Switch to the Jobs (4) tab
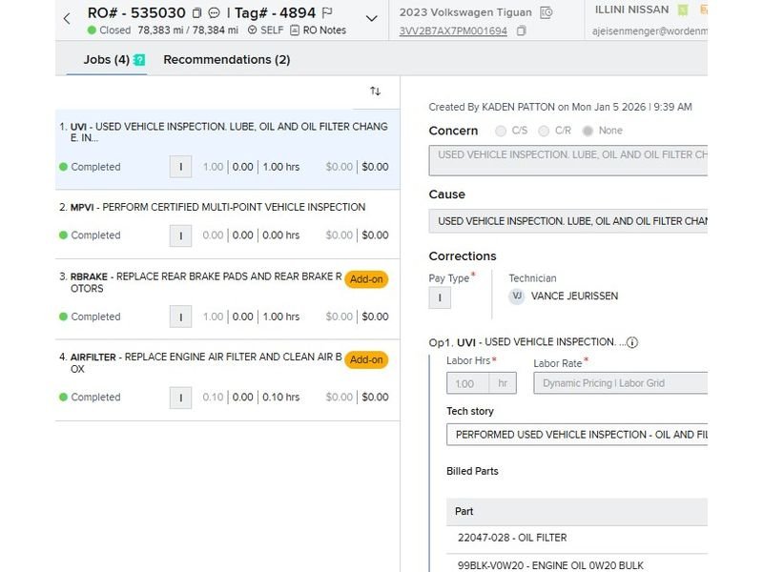The height and width of the screenshot is (572, 763). [x=106, y=59]
